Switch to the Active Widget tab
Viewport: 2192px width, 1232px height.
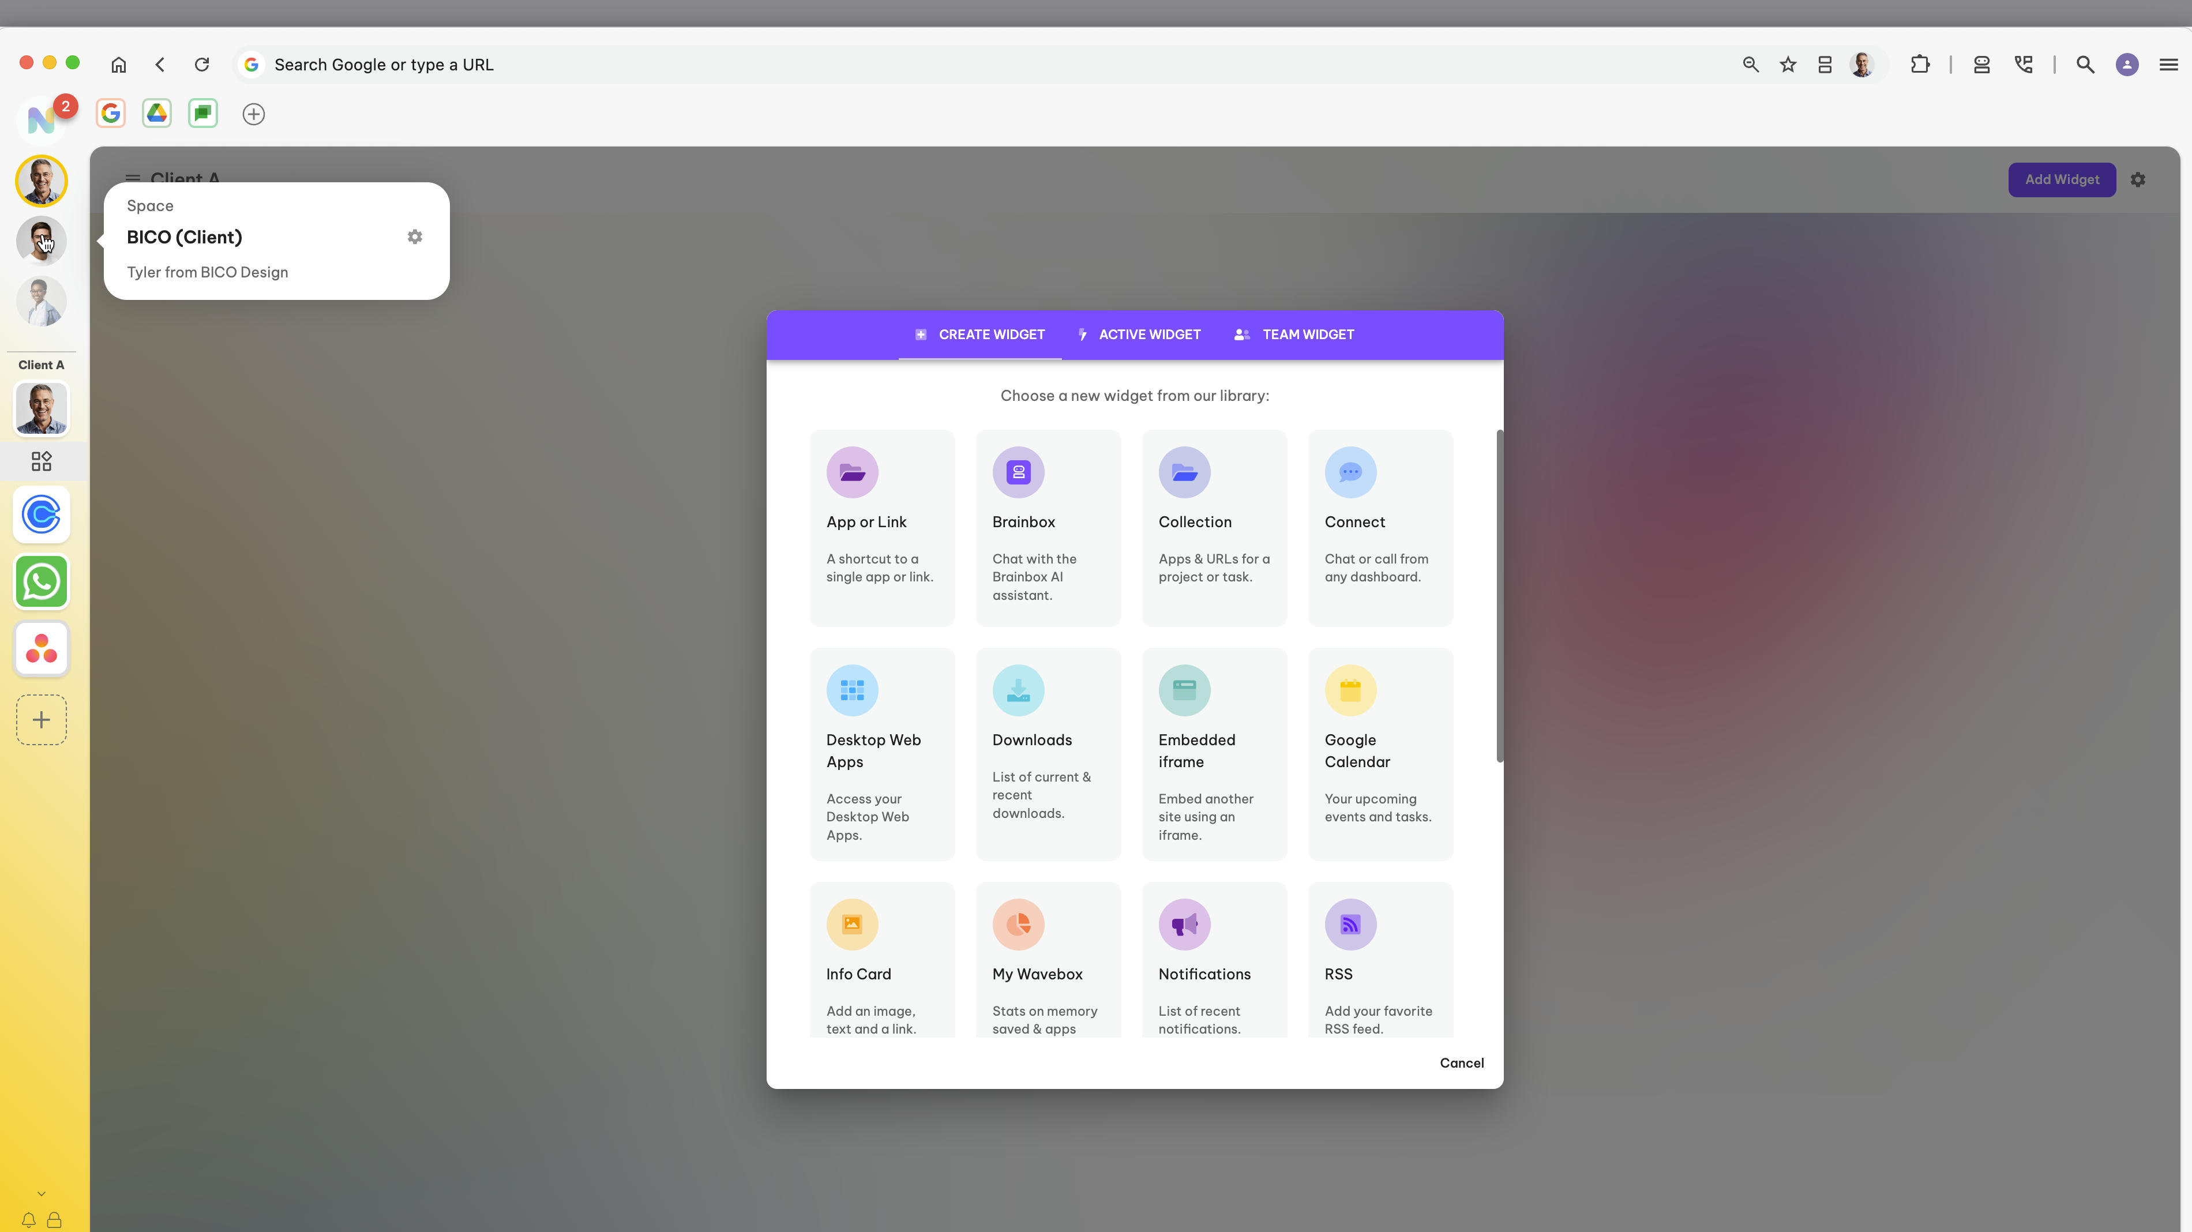click(x=1139, y=335)
